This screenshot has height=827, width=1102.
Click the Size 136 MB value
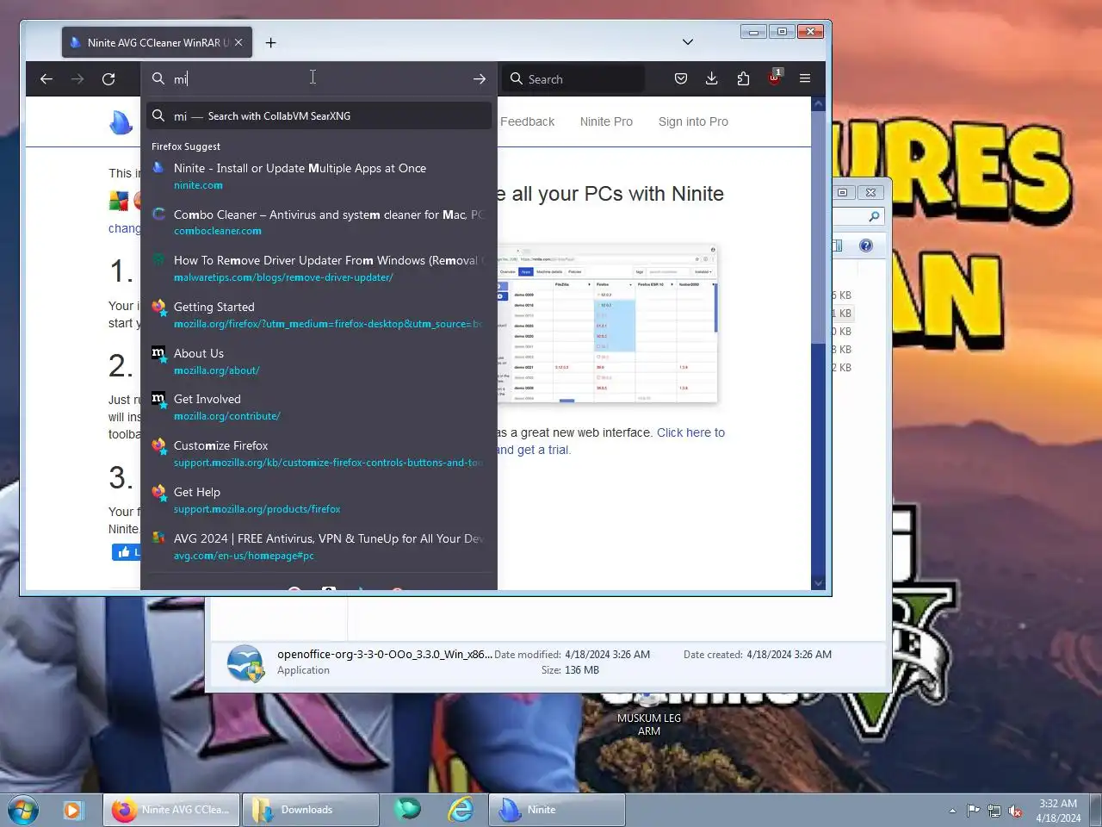click(x=582, y=670)
